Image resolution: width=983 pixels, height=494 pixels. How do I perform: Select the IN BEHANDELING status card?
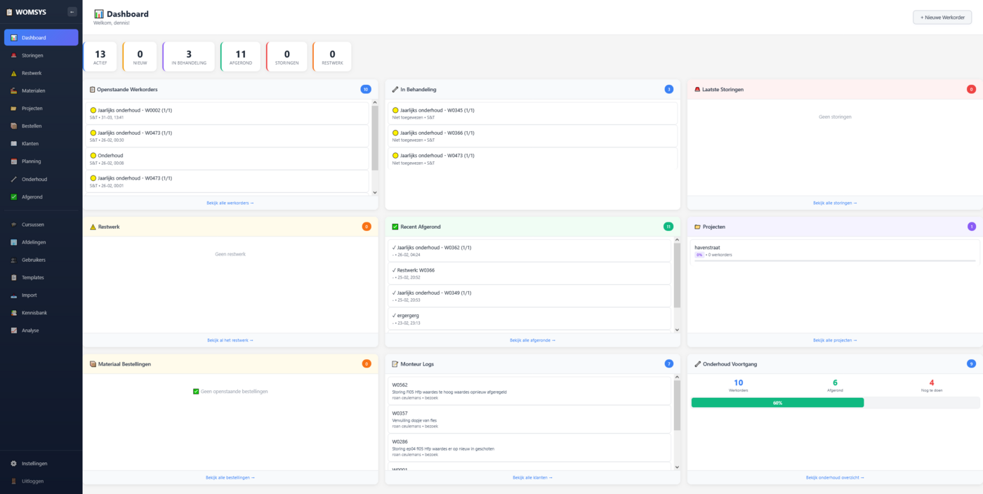[190, 56]
